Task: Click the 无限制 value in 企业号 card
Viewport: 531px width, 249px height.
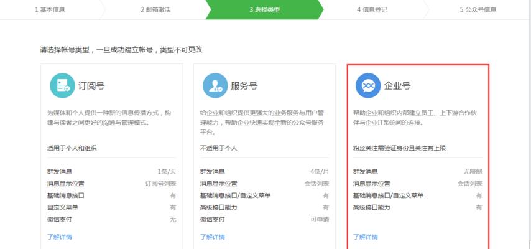Action: (473, 172)
